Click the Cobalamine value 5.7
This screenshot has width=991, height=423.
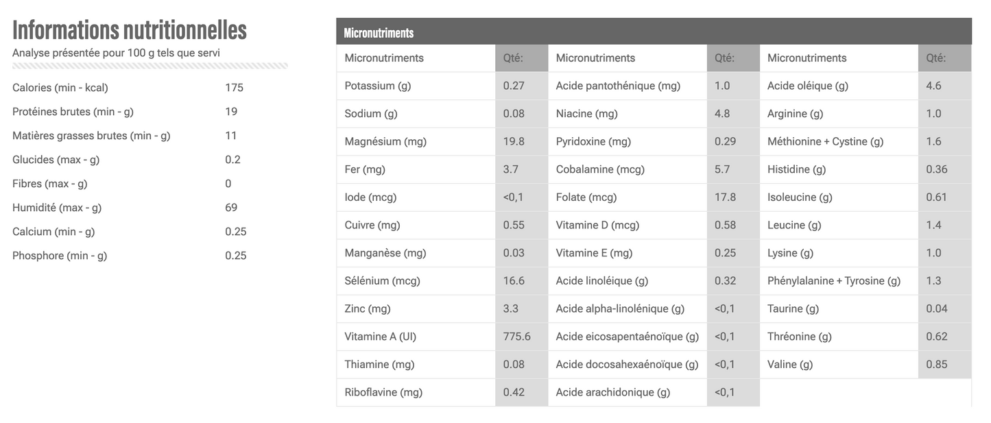722,169
